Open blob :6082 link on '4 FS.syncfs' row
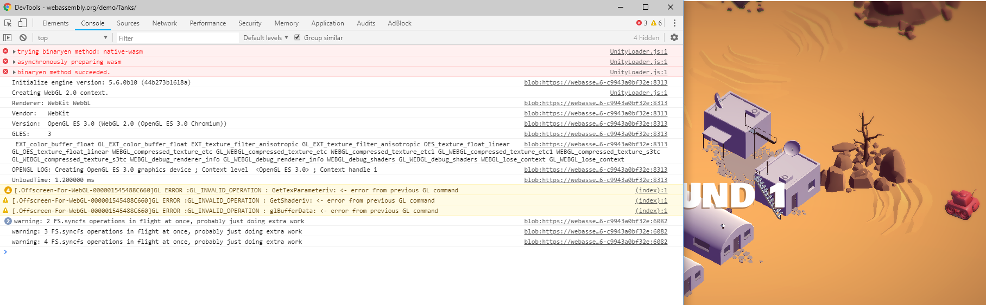Screen dimensions: 986x305 tap(596, 242)
